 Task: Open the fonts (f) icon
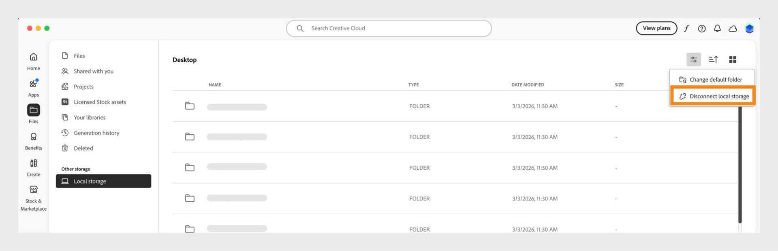(x=686, y=28)
